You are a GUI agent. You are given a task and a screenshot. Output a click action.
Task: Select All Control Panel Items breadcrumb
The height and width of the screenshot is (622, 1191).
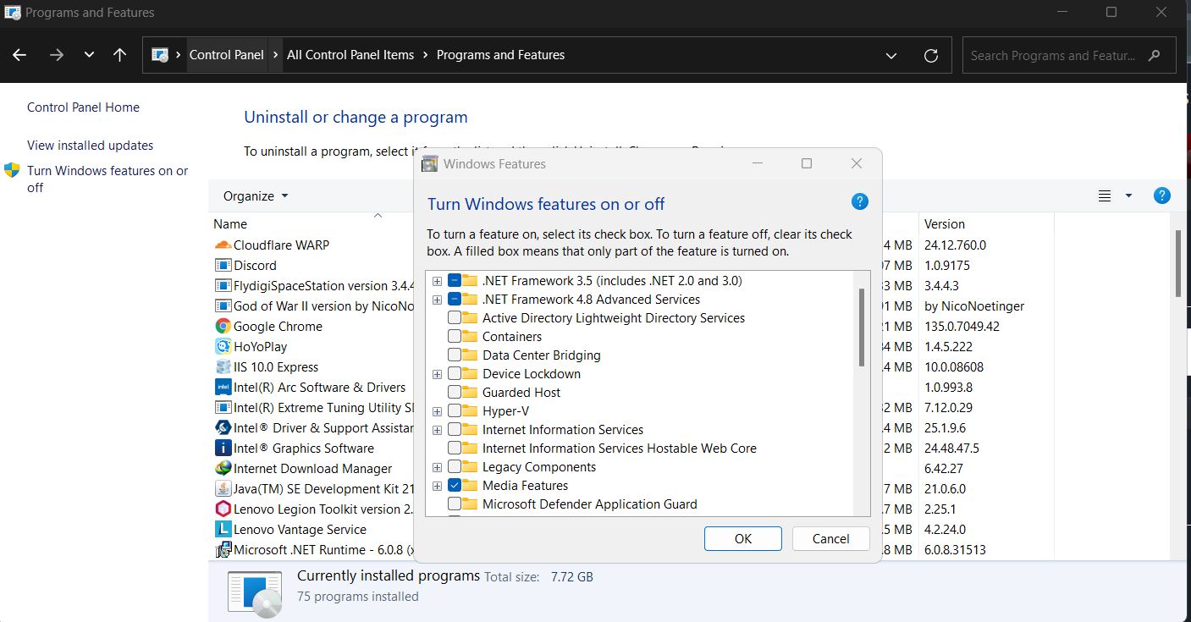350,55
